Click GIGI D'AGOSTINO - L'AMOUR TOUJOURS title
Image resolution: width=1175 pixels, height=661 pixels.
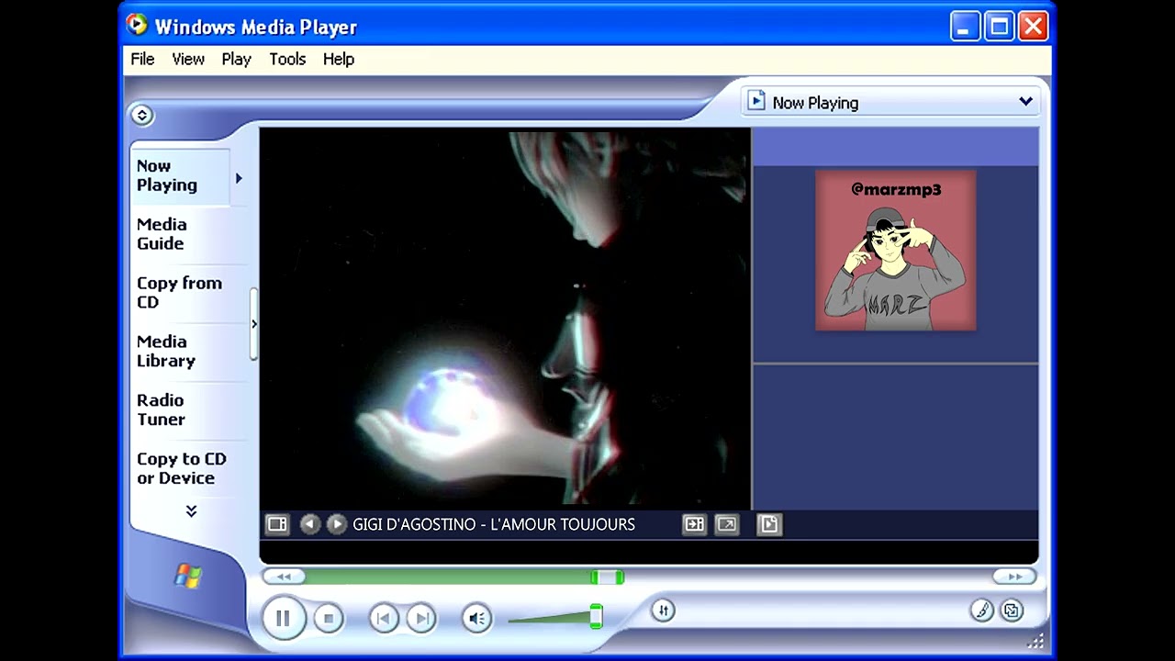click(494, 524)
